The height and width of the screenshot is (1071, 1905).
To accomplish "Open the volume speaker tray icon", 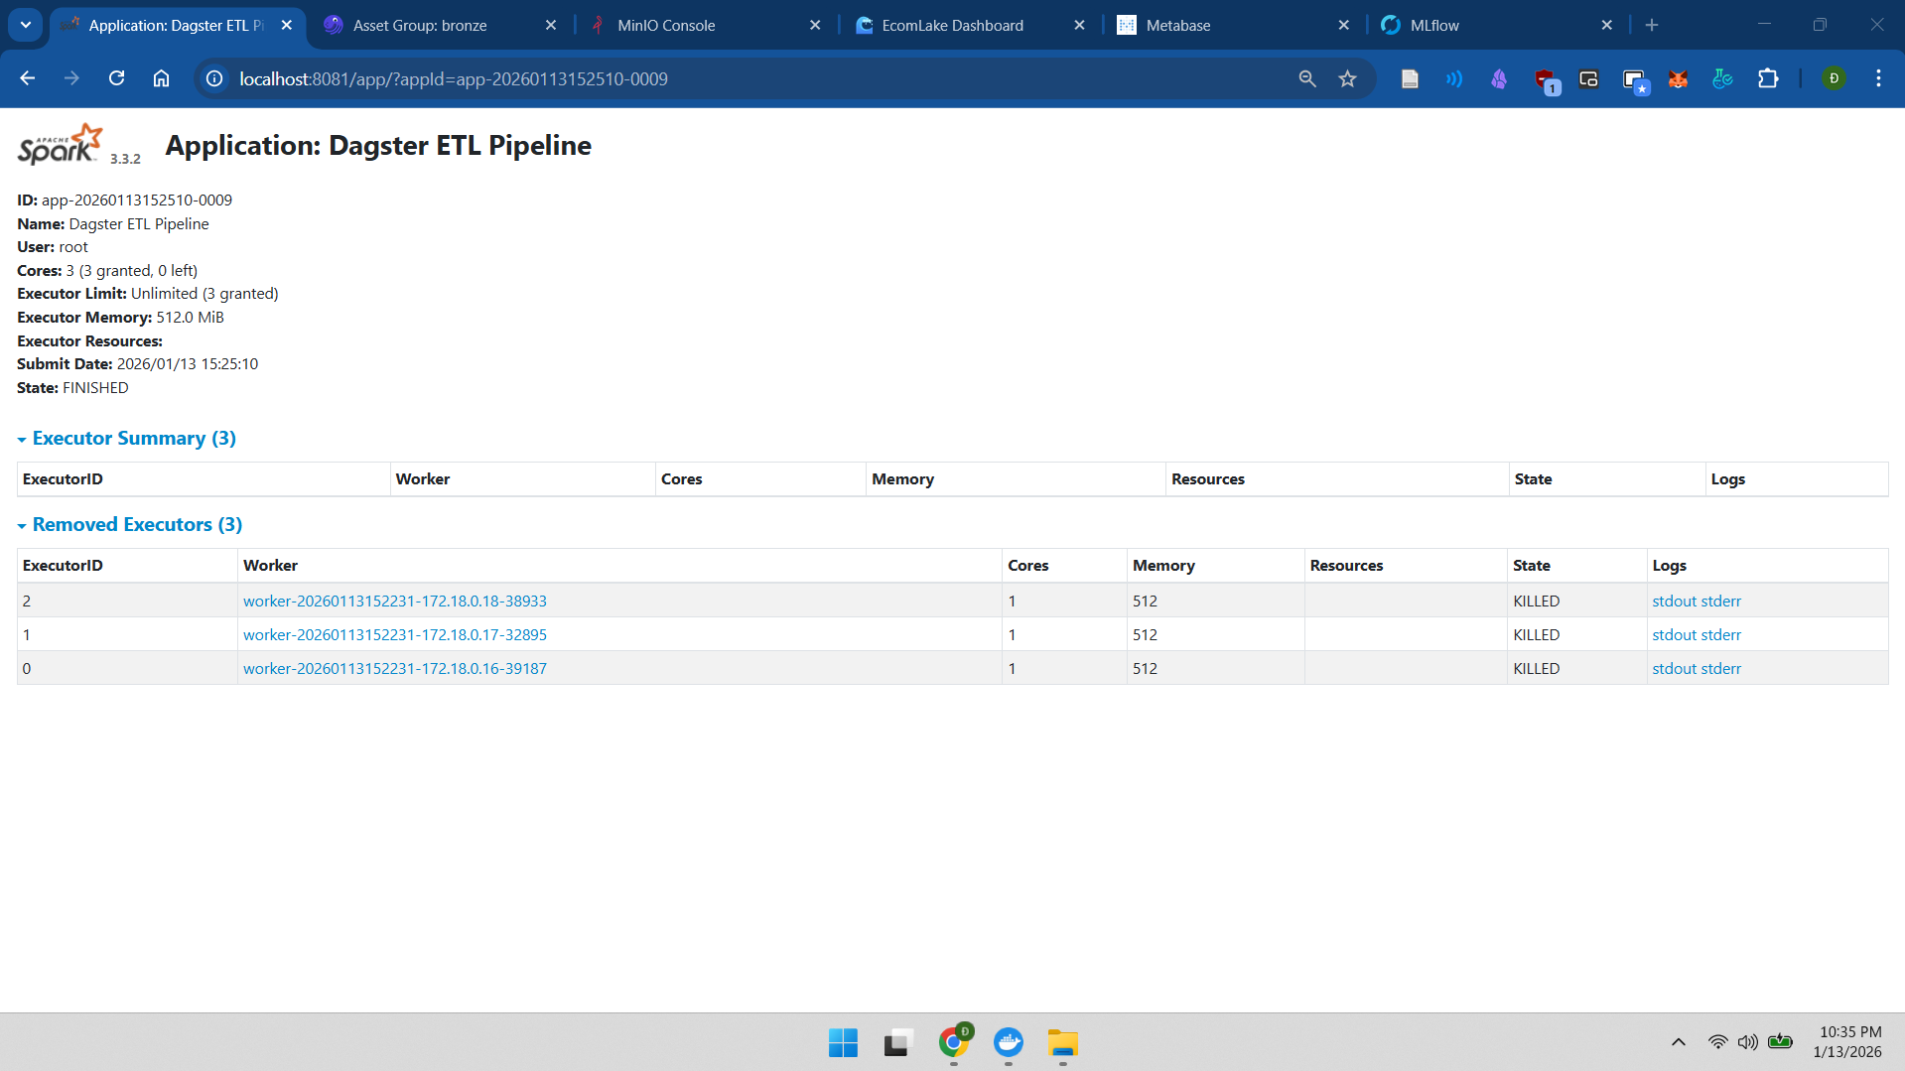I will click(x=1748, y=1042).
